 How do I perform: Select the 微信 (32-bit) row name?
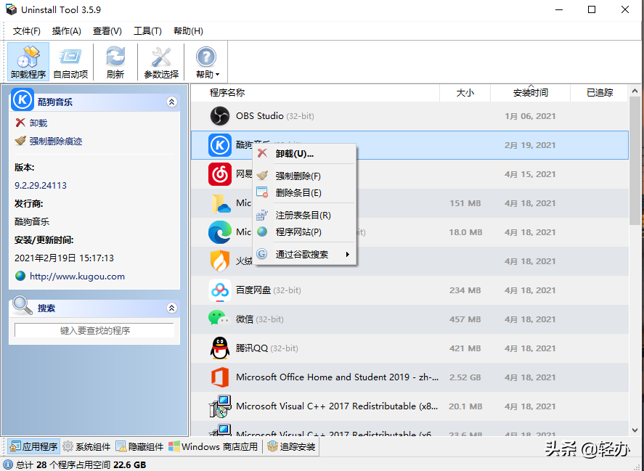click(x=260, y=319)
